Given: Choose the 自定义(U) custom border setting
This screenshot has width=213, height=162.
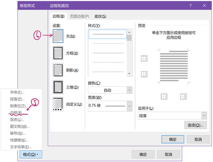Looking at the screenshot, I should tap(58, 104).
